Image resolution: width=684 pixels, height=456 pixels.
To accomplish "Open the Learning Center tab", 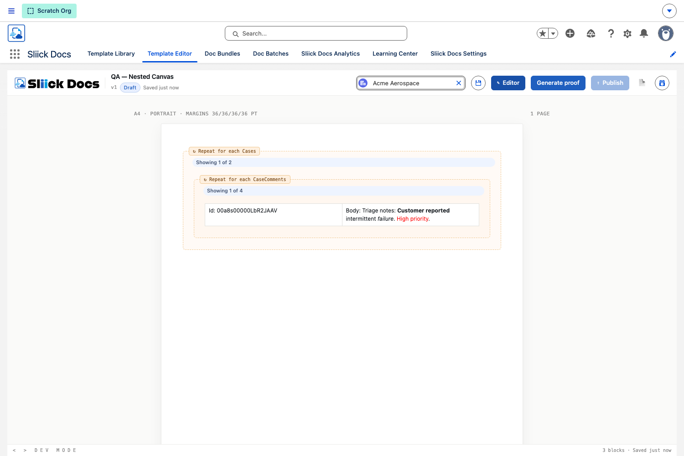I will pyautogui.click(x=395, y=54).
